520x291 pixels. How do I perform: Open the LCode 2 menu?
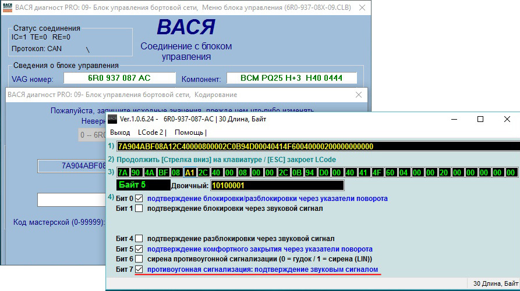click(x=151, y=132)
